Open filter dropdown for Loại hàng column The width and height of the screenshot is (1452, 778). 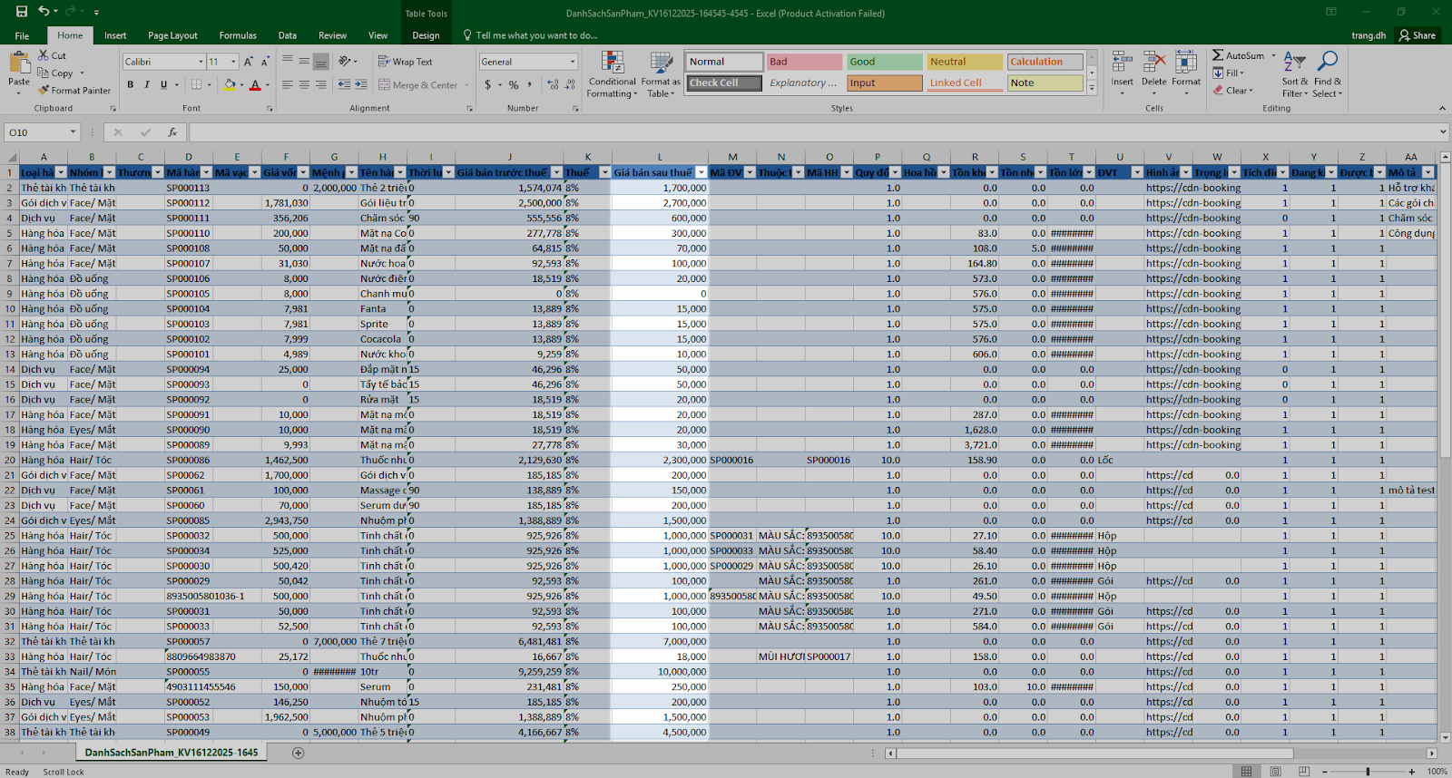(61, 172)
